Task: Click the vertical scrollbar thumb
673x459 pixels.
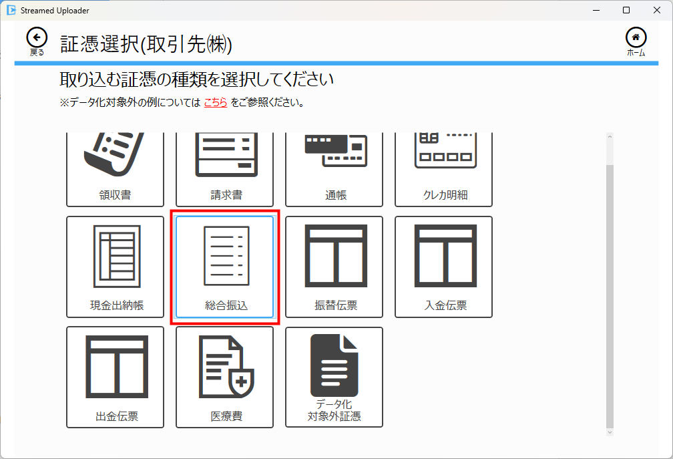Action: click(x=609, y=294)
